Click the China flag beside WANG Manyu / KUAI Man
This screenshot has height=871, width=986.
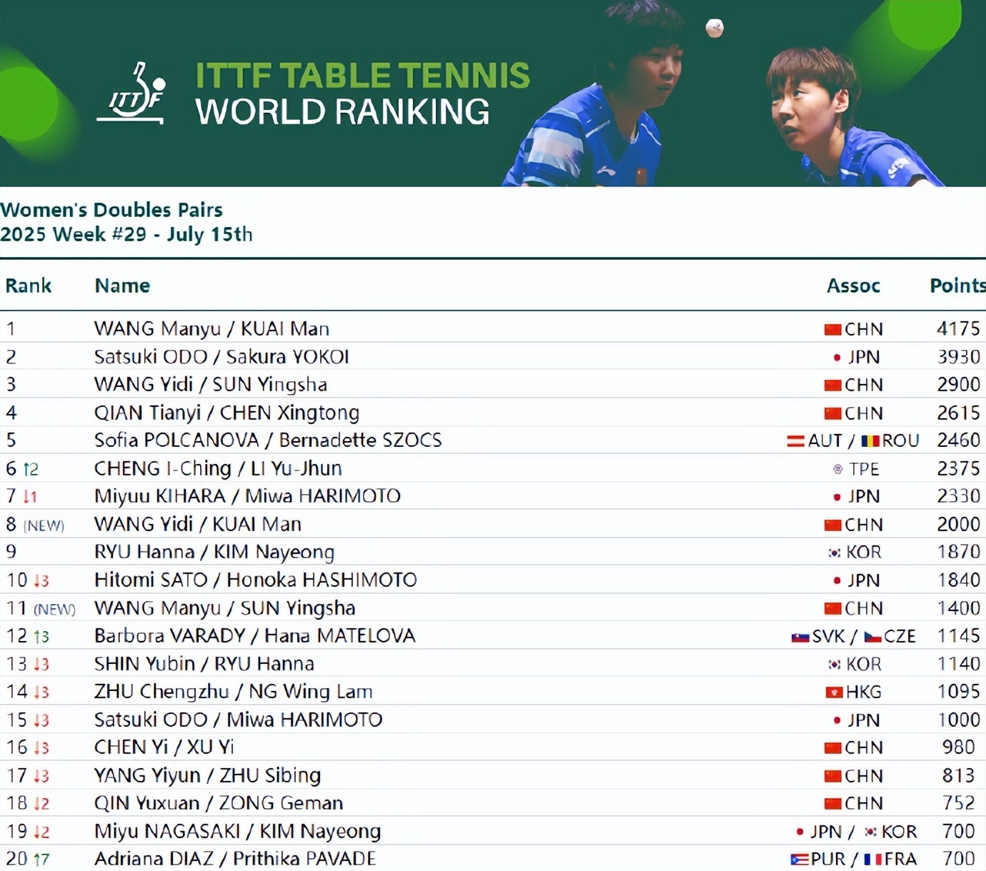(x=832, y=329)
